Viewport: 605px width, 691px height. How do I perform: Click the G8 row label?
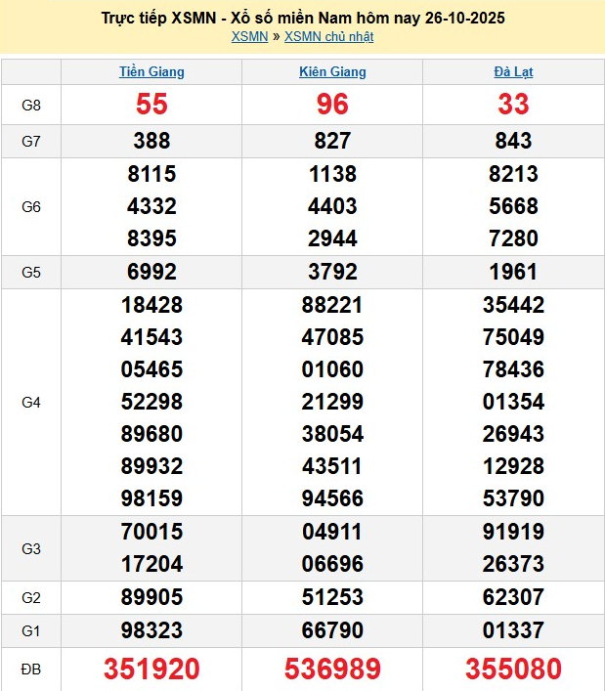pyautogui.click(x=31, y=105)
